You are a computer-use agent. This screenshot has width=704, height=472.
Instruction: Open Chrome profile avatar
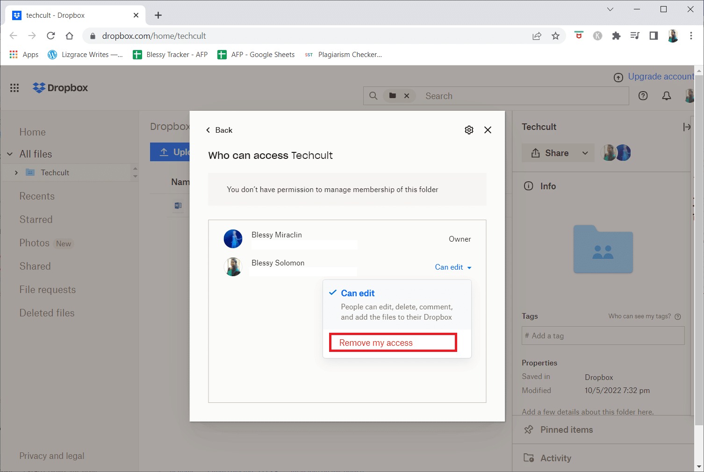click(673, 36)
